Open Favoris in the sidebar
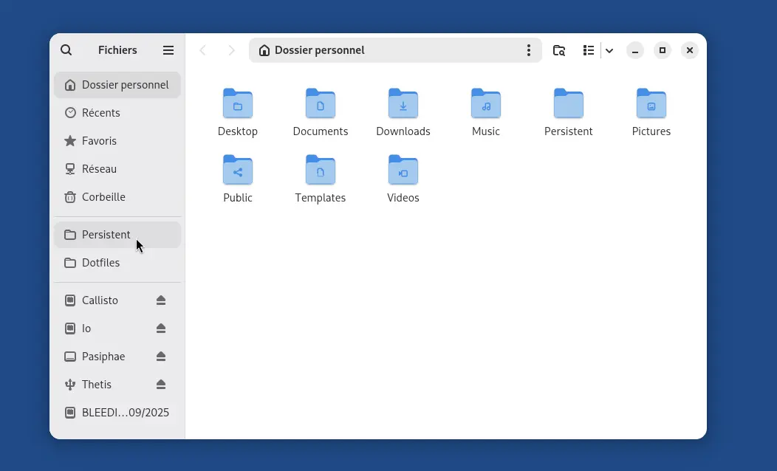777x471 pixels. [x=117, y=141]
